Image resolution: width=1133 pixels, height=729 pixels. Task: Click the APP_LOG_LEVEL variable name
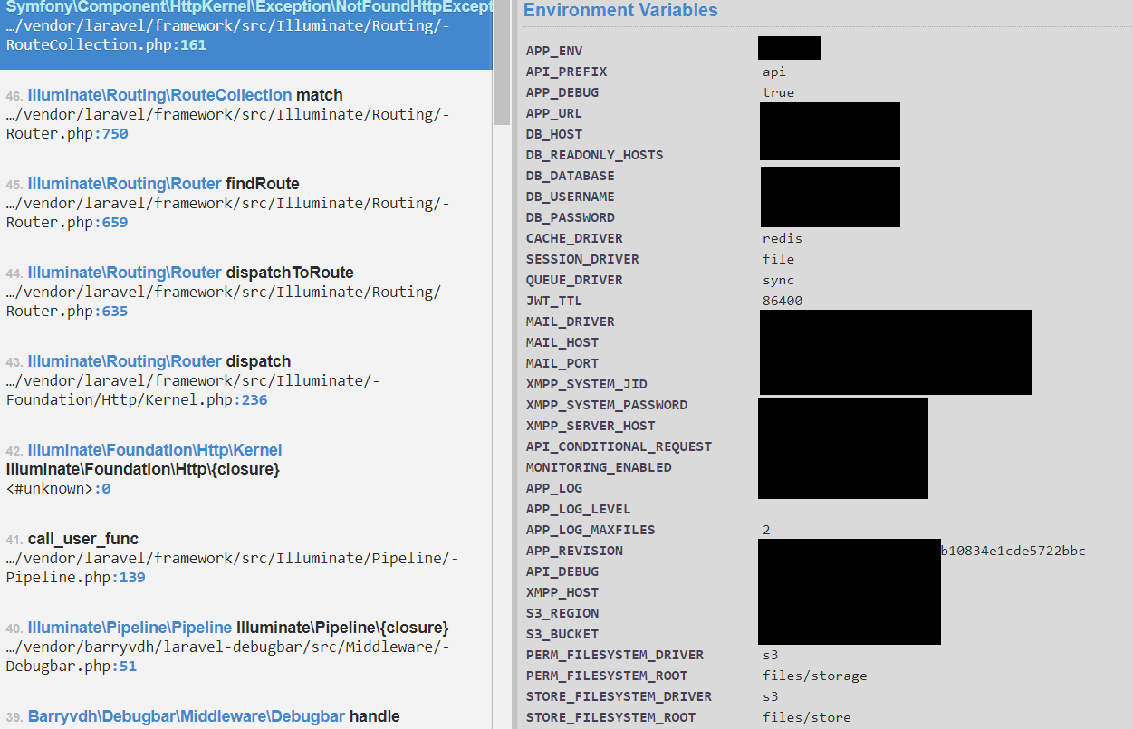[579, 509]
